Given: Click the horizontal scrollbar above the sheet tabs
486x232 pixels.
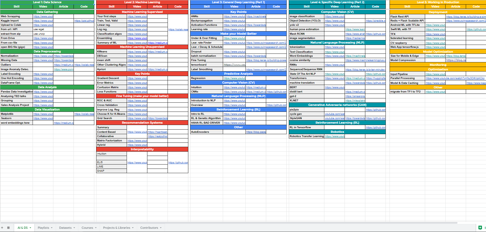Looking at the screenshot, I should 229,223.
